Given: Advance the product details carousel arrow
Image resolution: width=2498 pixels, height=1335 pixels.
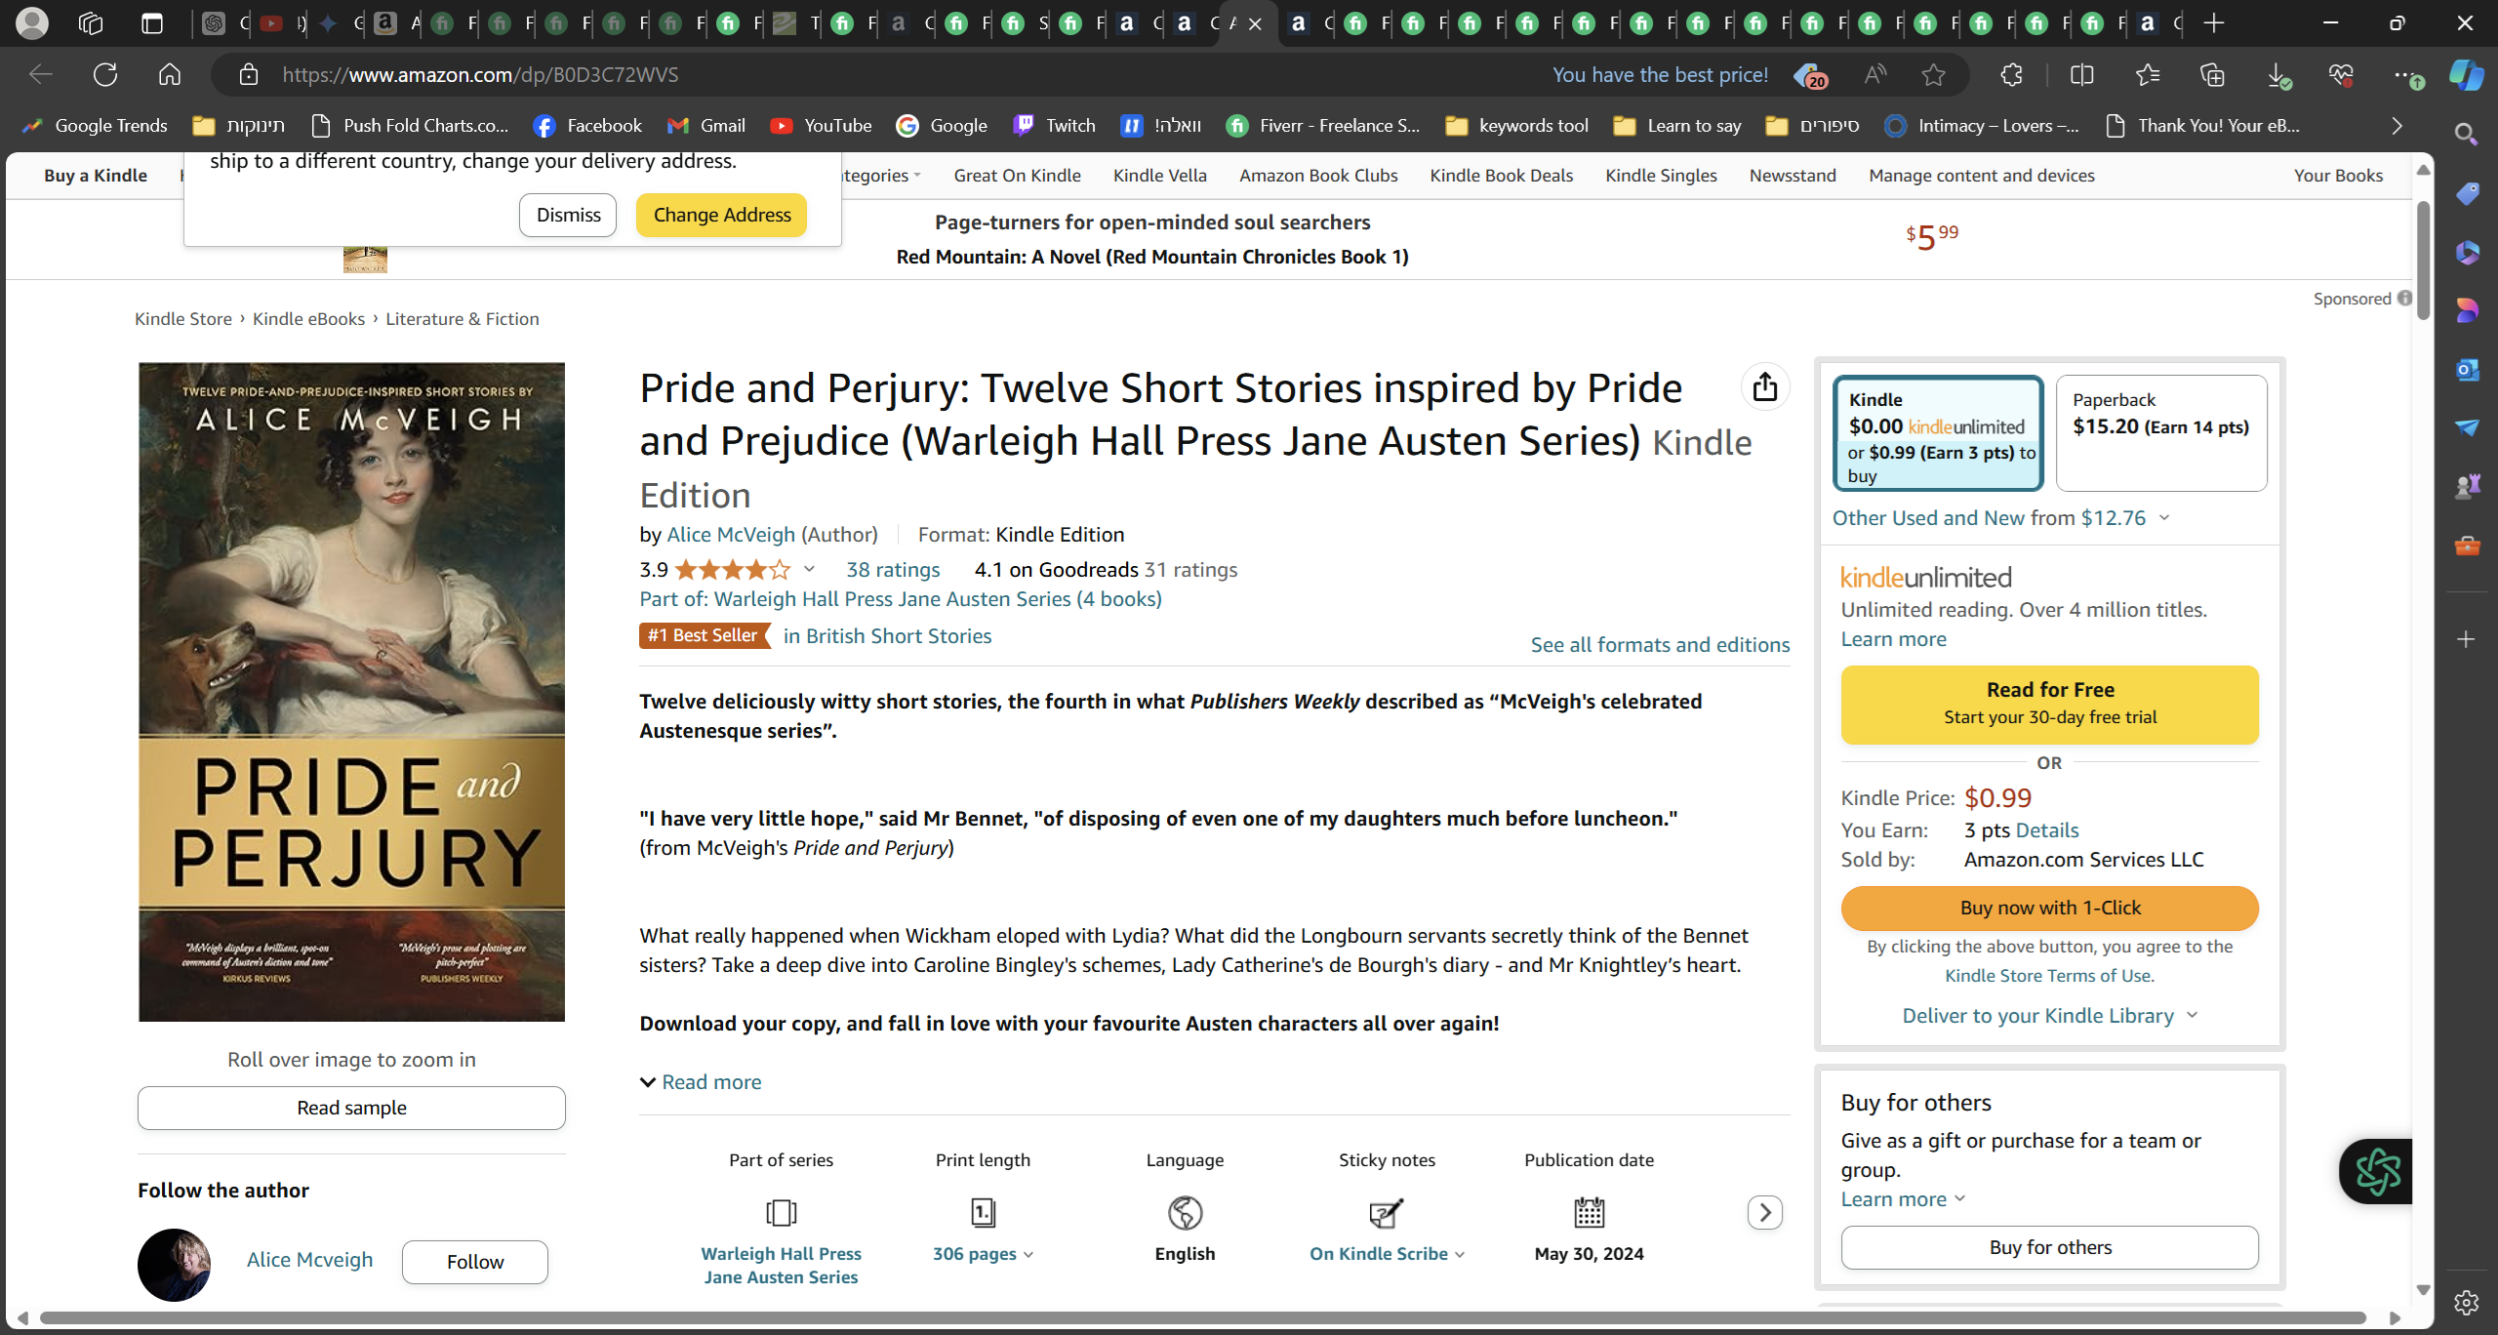Looking at the screenshot, I should coord(1764,1213).
